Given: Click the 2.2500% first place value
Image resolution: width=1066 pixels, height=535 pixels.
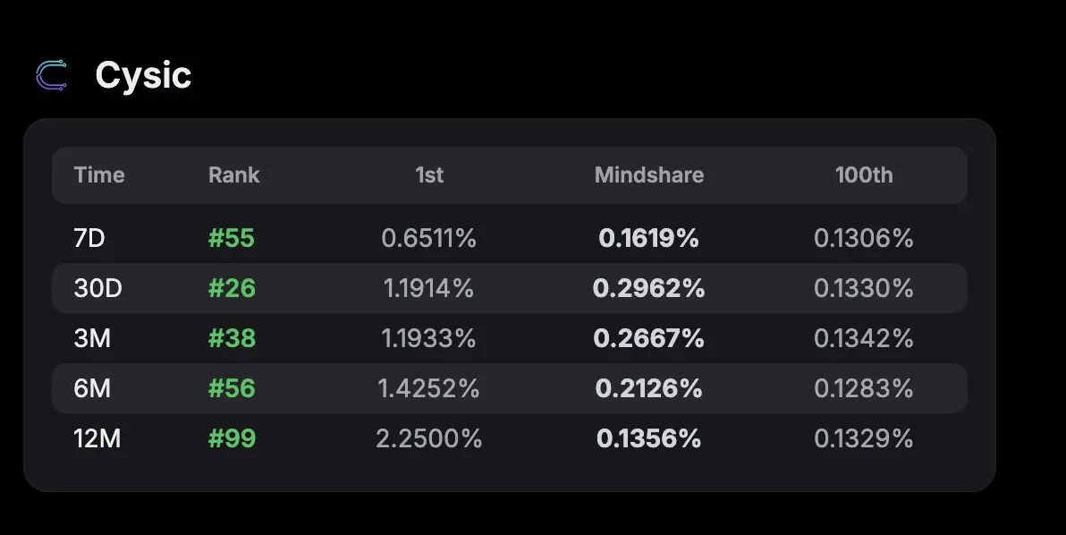Looking at the screenshot, I should pyautogui.click(x=429, y=438).
